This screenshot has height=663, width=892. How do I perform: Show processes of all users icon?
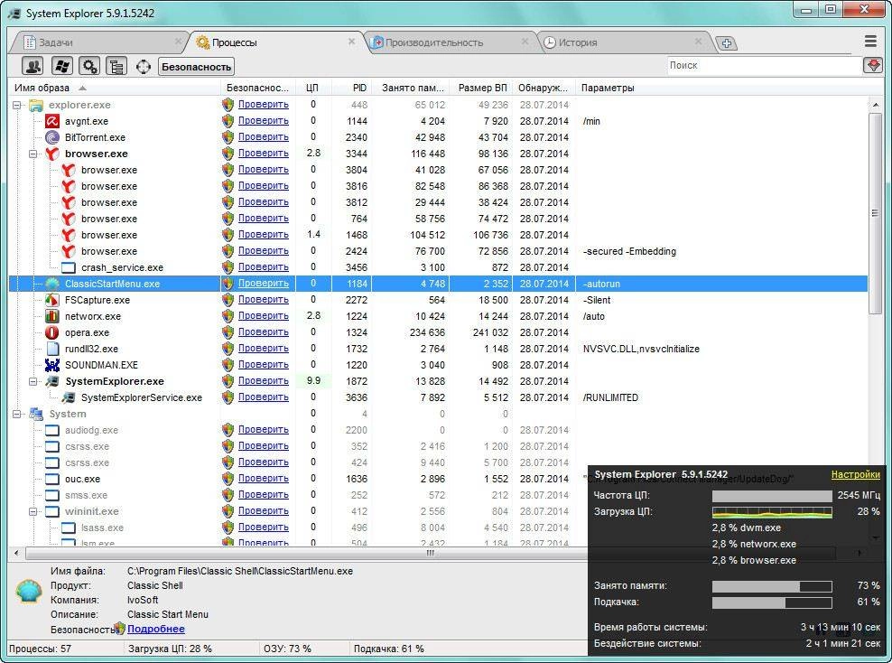[33, 67]
